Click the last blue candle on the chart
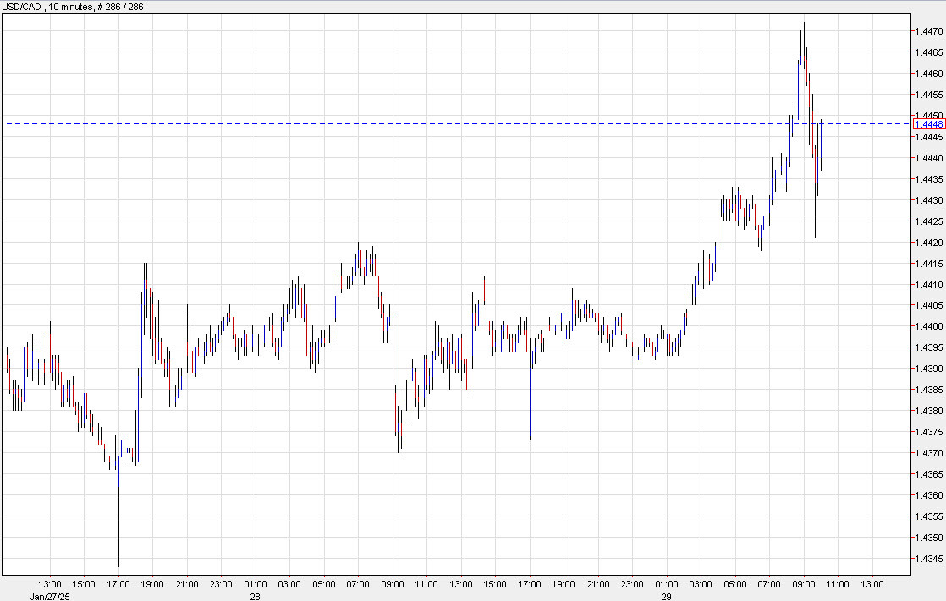The image size is (946, 601). click(821, 145)
